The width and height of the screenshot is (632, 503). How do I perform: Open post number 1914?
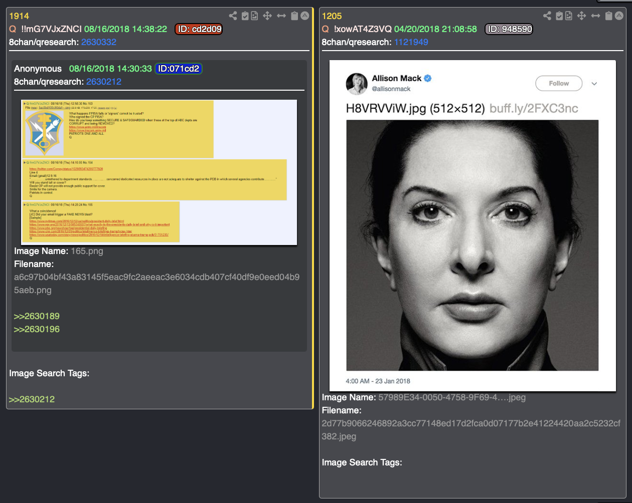click(x=19, y=17)
